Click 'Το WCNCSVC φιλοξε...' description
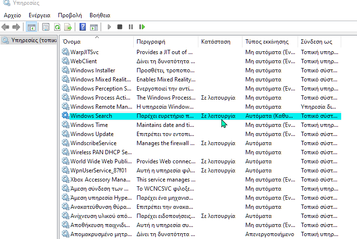 point(165,189)
